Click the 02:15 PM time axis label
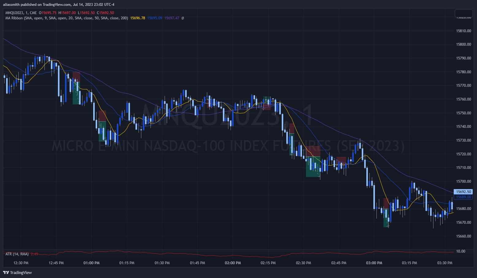Screen dimensions: 477x278 pos(268,263)
